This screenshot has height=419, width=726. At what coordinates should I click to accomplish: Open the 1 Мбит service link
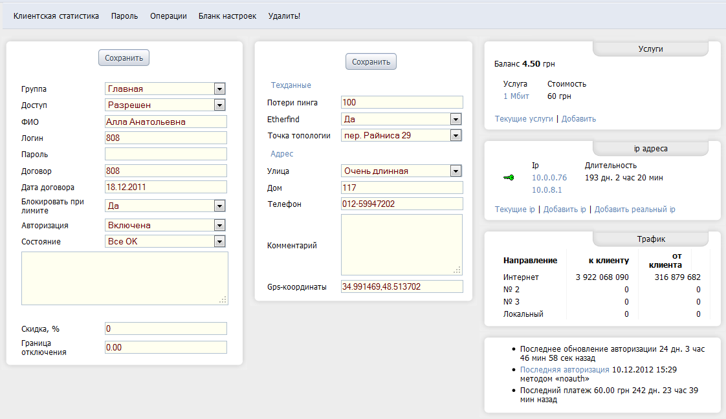pyautogui.click(x=516, y=96)
